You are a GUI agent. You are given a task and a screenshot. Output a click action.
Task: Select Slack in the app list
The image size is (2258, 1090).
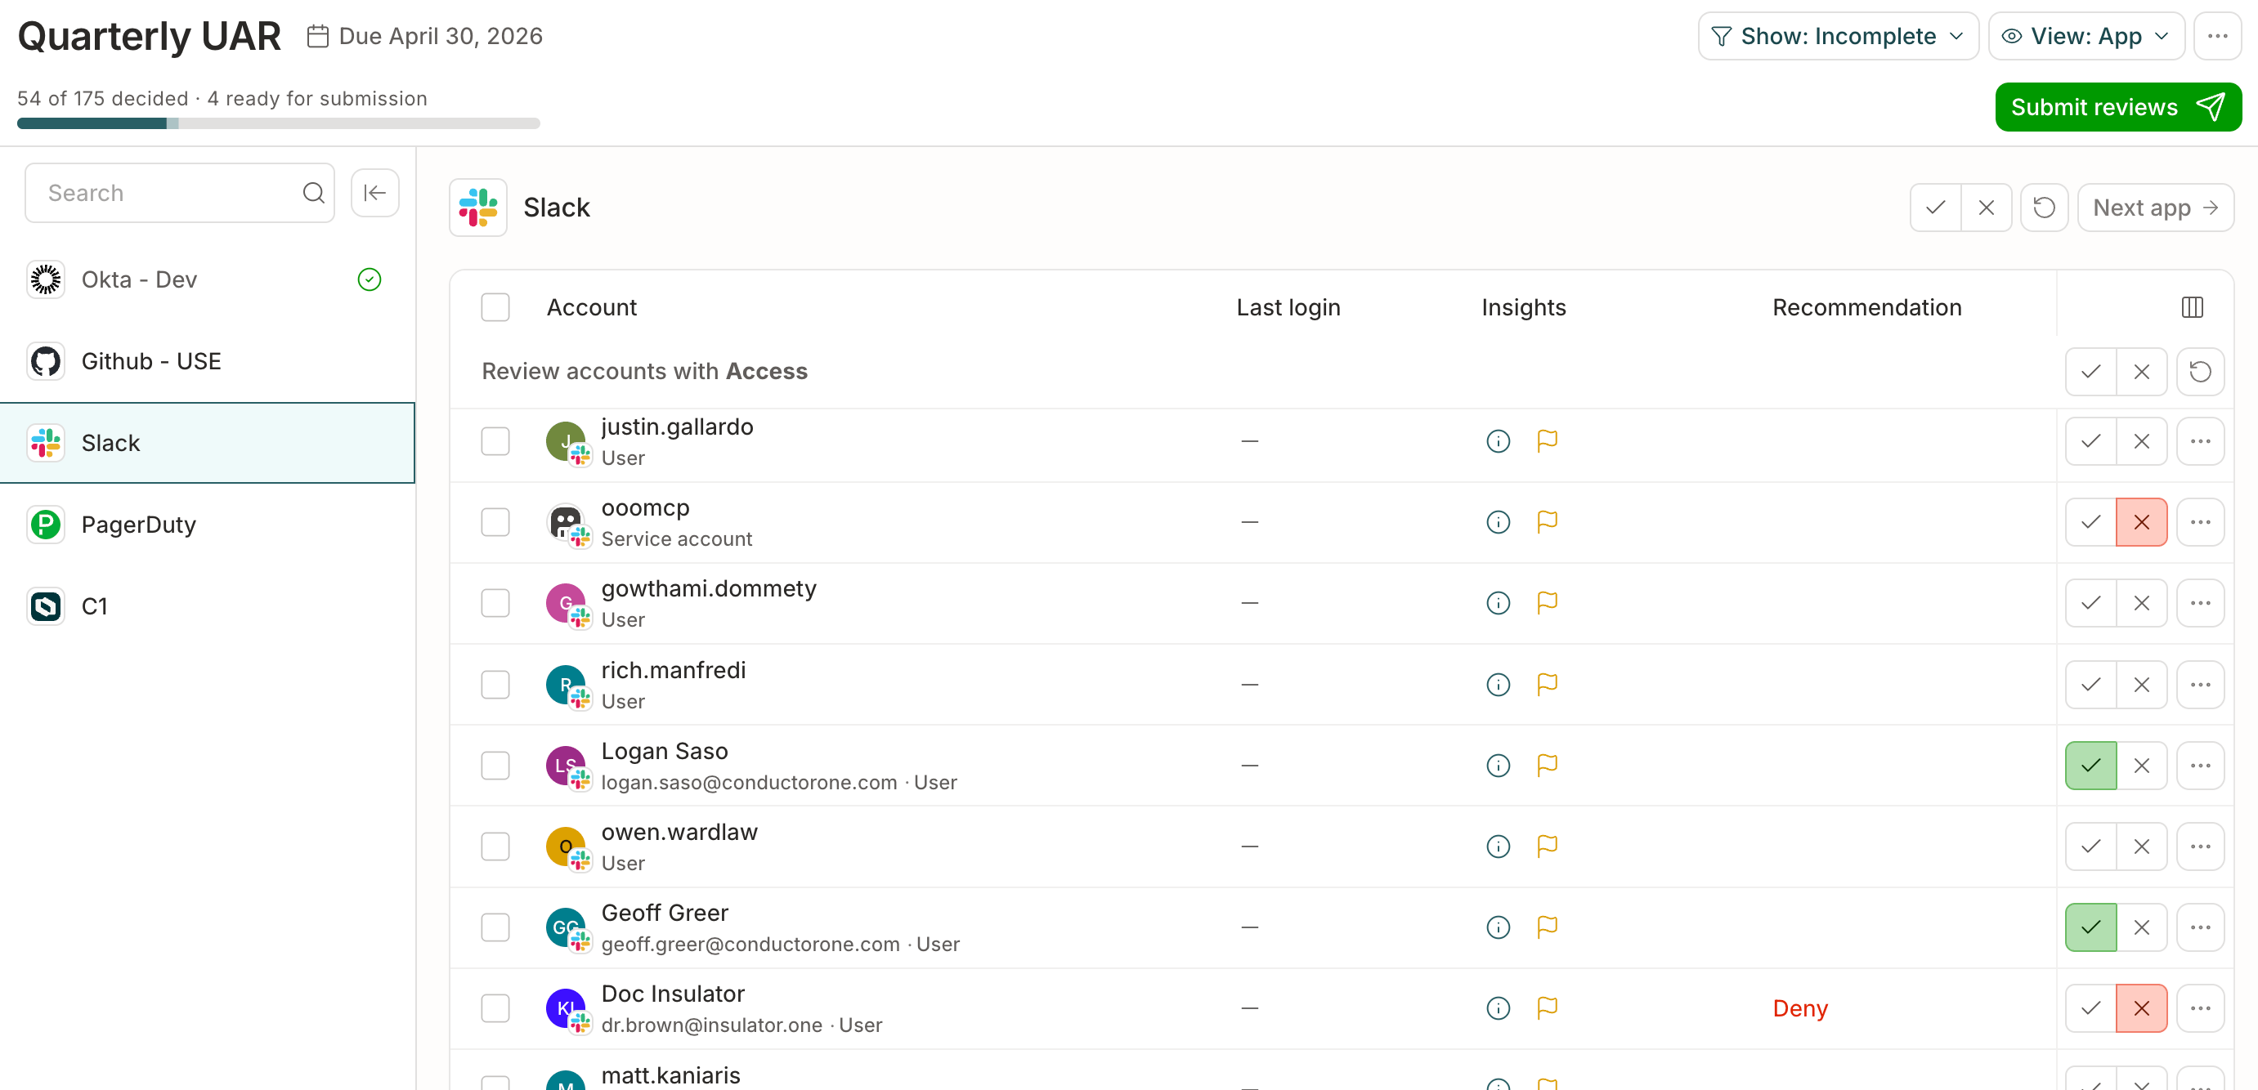pos(208,444)
